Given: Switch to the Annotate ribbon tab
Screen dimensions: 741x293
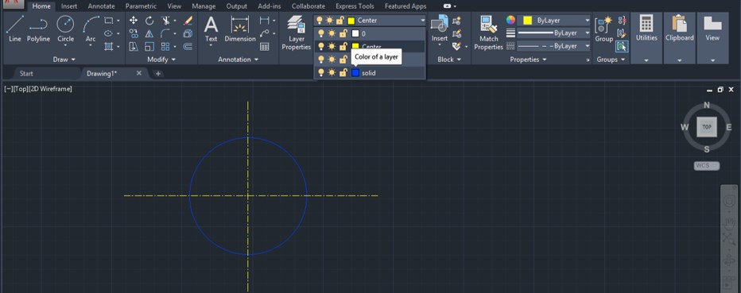Looking at the screenshot, I should 101,6.
